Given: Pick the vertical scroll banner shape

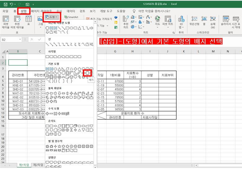Looking at the screenshot, I should tap(63, 150).
